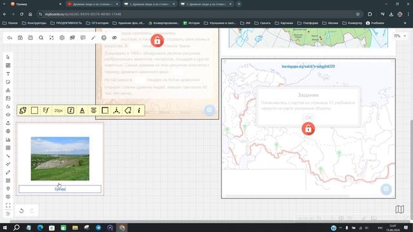Open the zoom percentage dropdown at top right
The height and width of the screenshot is (232, 413).
coord(400,36)
